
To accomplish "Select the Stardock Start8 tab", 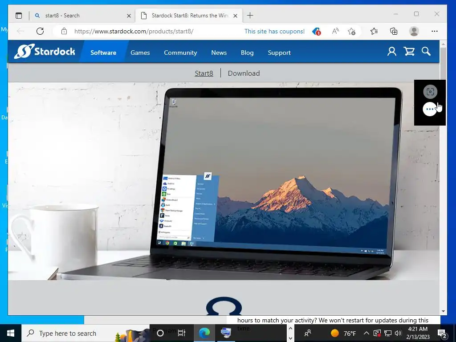I will (x=189, y=16).
